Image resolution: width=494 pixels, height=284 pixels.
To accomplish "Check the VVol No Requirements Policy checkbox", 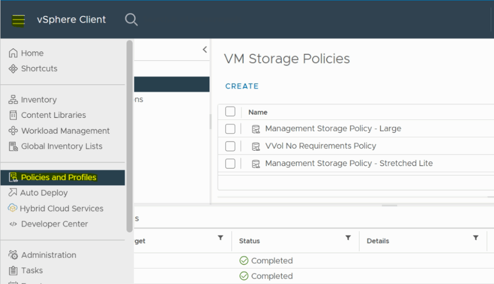I will (230, 146).
